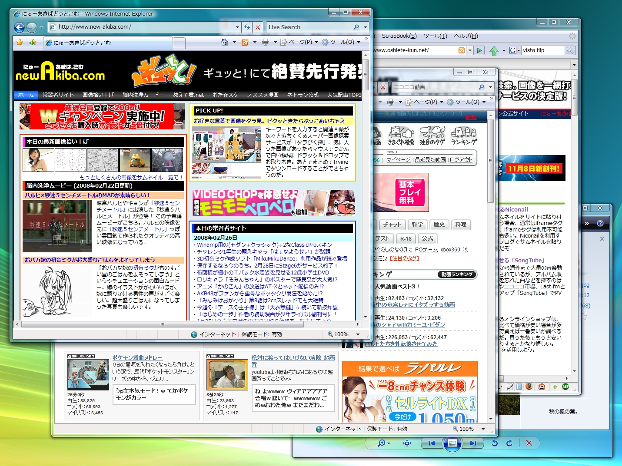Click Fit to Window icon in Photo Gallery
Image resolution: width=622 pixels, height=466 pixels.
click(x=407, y=443)
